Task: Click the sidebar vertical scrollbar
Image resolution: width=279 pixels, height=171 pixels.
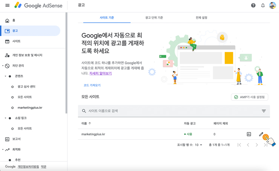Action: tap(66, 63)
